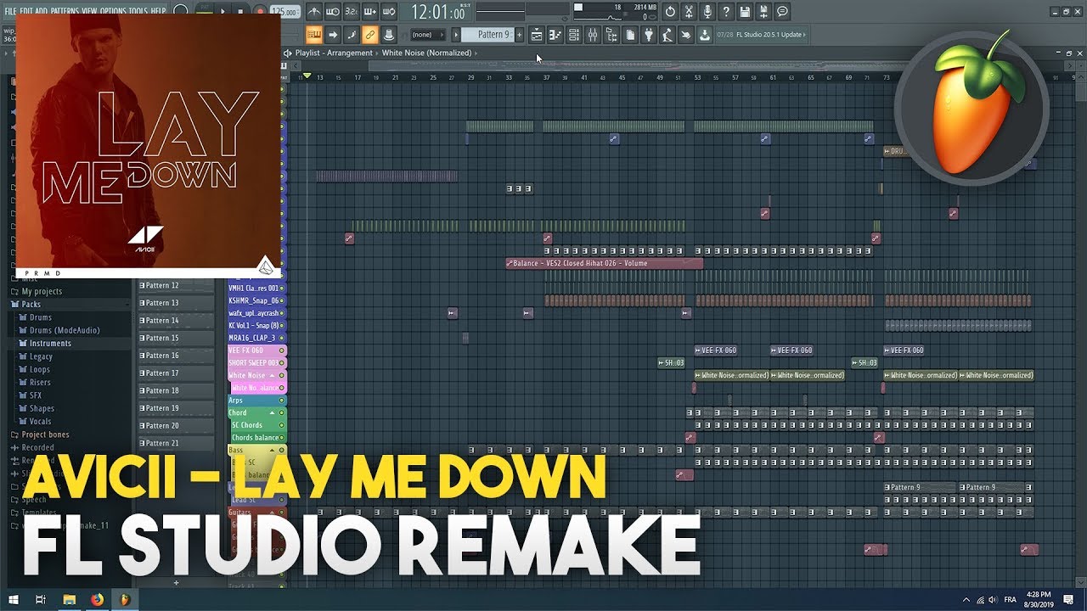
Task: Click the close-all-windows icon
Action: click(686, 35)
